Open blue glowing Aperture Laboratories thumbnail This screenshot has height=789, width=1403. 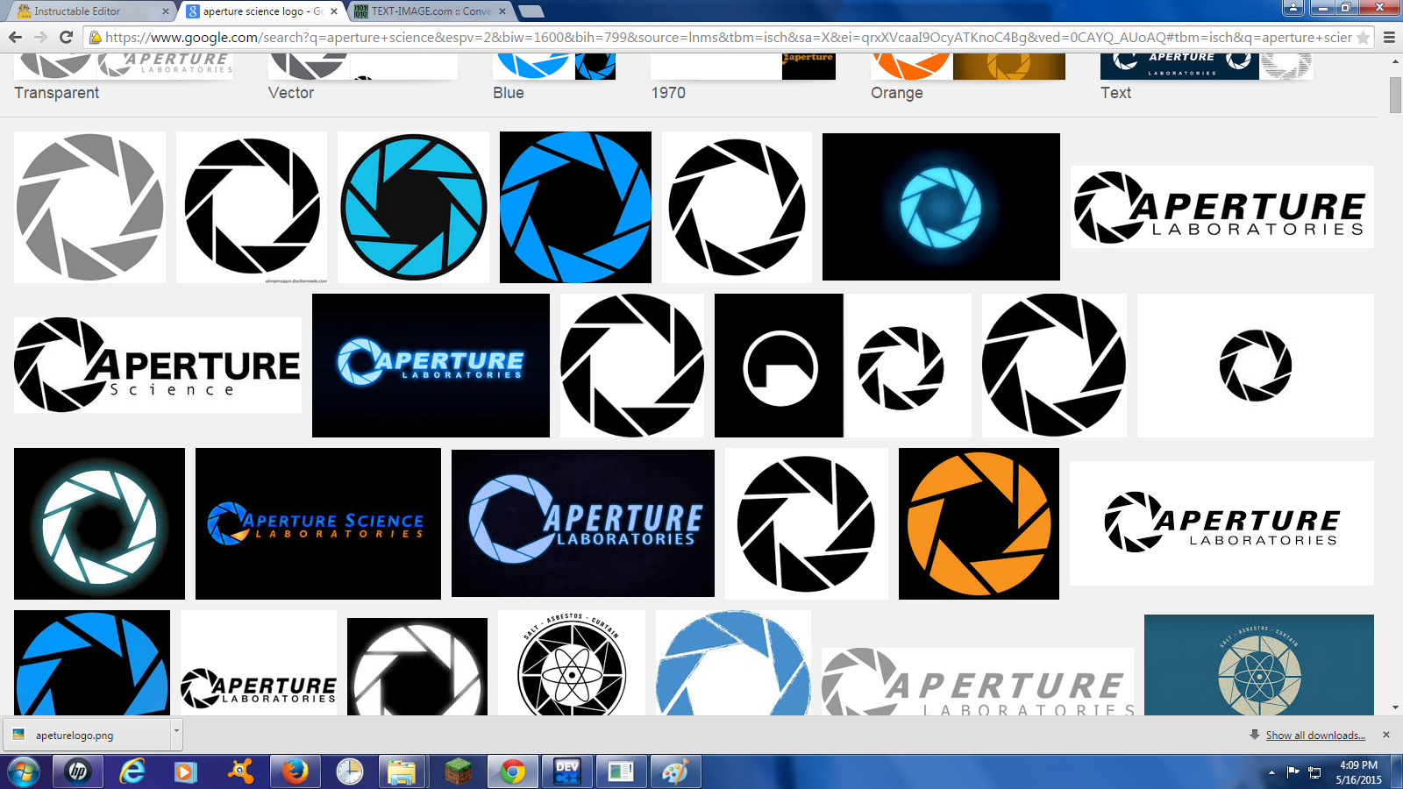click(x=431, y=366)
